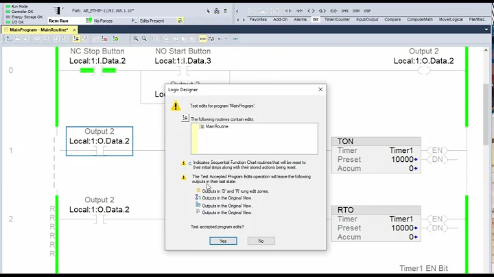
Task: Click the forces status icon beside No Forces
Action: (89, 21)
